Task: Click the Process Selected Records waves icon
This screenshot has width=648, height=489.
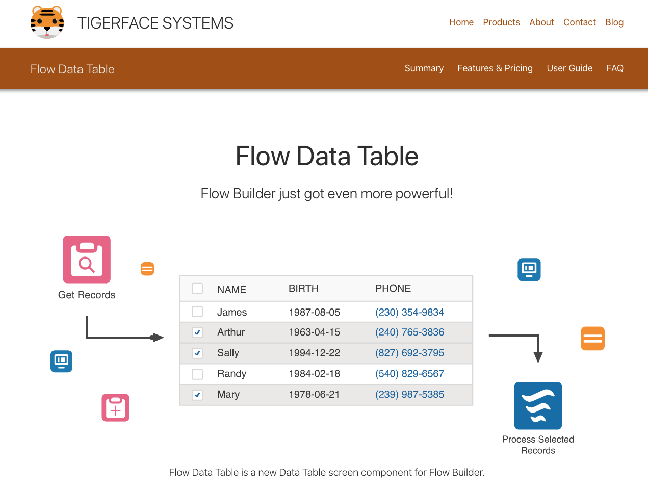Action: click(x=538, y=405)
